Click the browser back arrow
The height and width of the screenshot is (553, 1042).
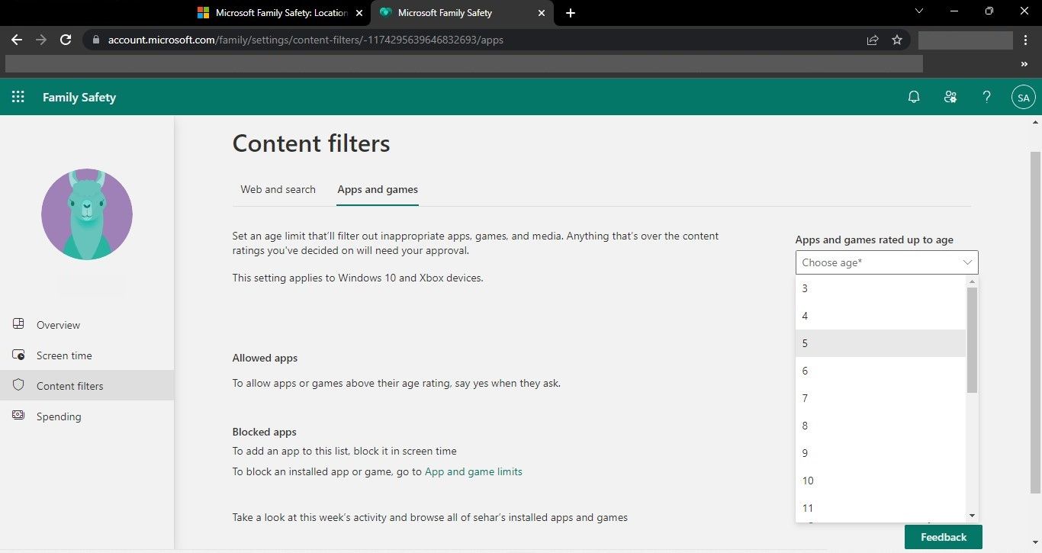[17, 40]
